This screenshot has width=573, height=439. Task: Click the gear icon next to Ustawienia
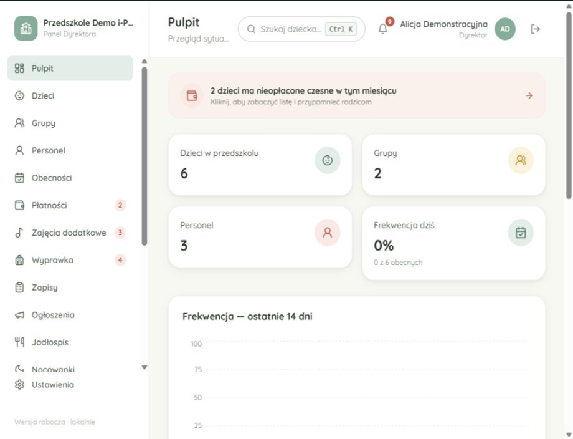pyautogui.click(x=19, y=385)
